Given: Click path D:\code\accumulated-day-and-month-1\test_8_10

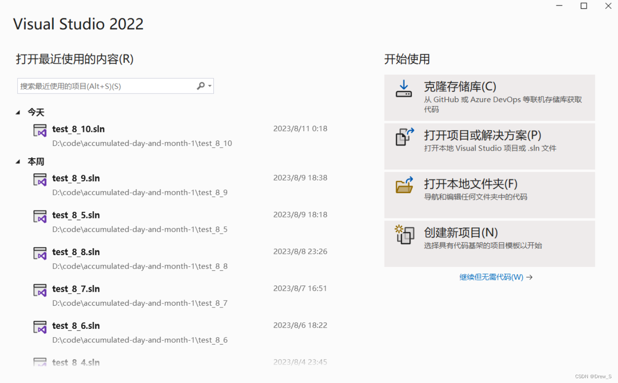Looking at the screenshot, I should [x=142, y=143].
